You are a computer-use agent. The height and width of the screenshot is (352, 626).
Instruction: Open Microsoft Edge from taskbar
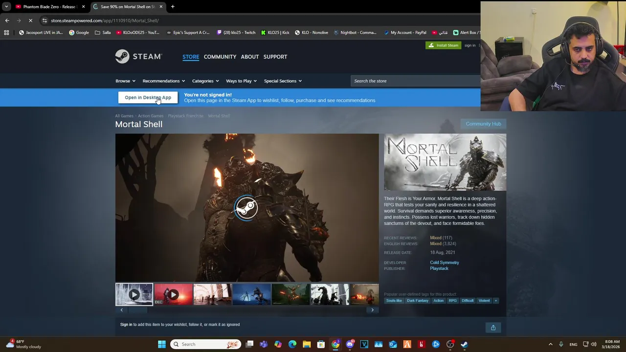(292, 344)
